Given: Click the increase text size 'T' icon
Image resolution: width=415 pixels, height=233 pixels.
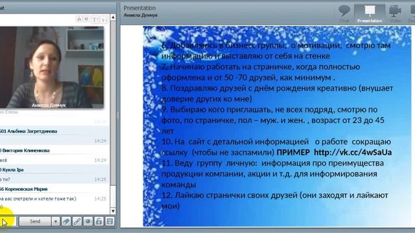Looking at the screenshot, I should tap(95, 19).
